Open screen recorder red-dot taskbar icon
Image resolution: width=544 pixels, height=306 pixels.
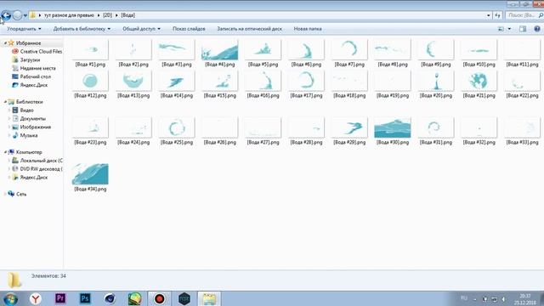point(159,298)
